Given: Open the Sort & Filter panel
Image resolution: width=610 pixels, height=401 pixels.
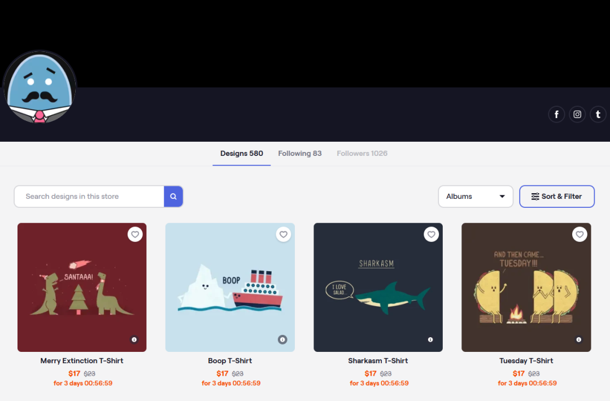Looking at the screenshot, I should 557,197.
